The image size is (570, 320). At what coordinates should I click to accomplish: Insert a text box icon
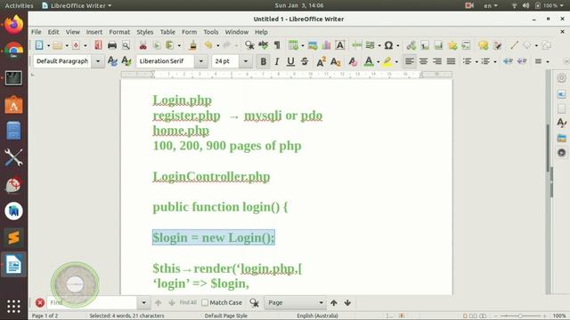(x=340, y=45)
